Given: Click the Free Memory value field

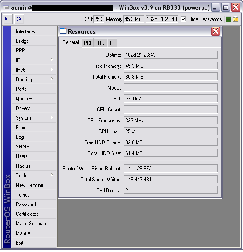Looking at the screenshot, I should (171, 66).
